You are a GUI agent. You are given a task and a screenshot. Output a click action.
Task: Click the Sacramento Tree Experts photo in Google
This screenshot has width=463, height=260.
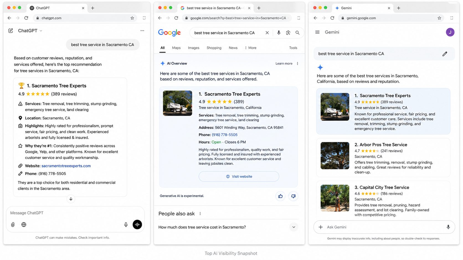coord(178,103)
